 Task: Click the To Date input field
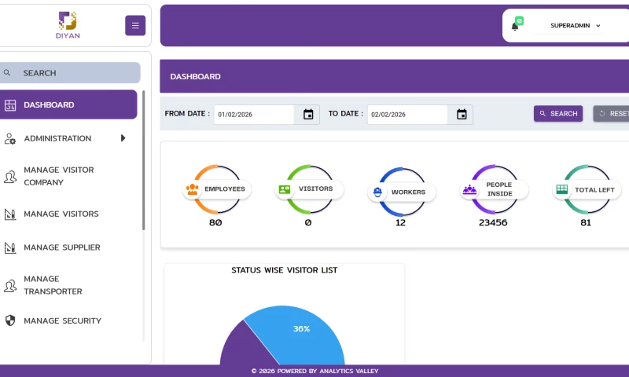coord(407,115)
